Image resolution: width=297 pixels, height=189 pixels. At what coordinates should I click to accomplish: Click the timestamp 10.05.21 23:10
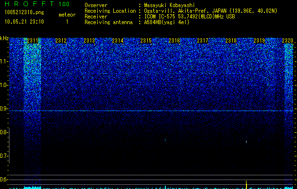(24, 22)
